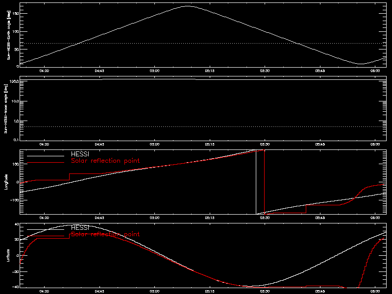Image resolution: width=392 pixels, height=294 pixels.
Task: Click 05:30 time label under Noon angle plot
Action: 265,145
